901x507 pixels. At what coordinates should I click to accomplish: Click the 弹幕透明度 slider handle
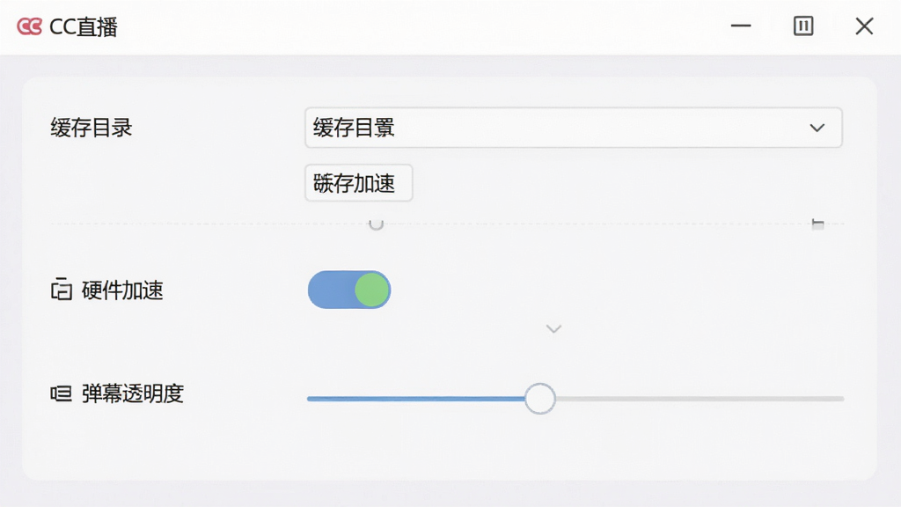point(540,399)
